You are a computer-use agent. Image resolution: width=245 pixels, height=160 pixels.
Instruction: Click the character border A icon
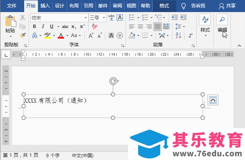click(x=120, y=18)
